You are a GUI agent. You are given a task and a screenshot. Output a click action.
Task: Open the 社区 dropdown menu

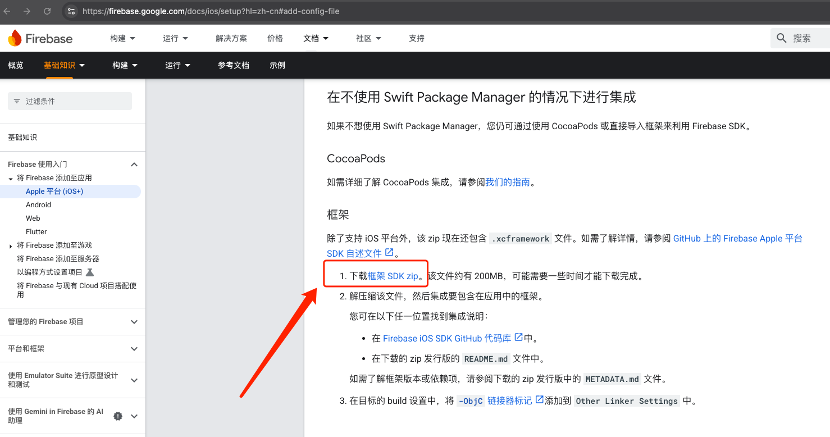coord(369,38)
